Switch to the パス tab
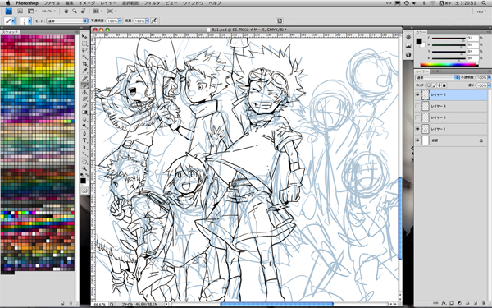This screenshot has width=492, height=308. [435, 71]
